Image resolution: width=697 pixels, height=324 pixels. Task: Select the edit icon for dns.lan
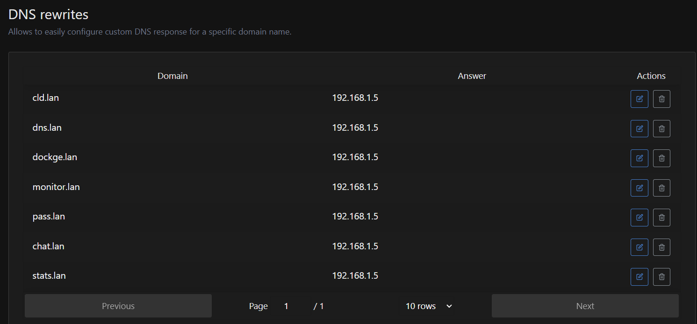pos(639,128)
